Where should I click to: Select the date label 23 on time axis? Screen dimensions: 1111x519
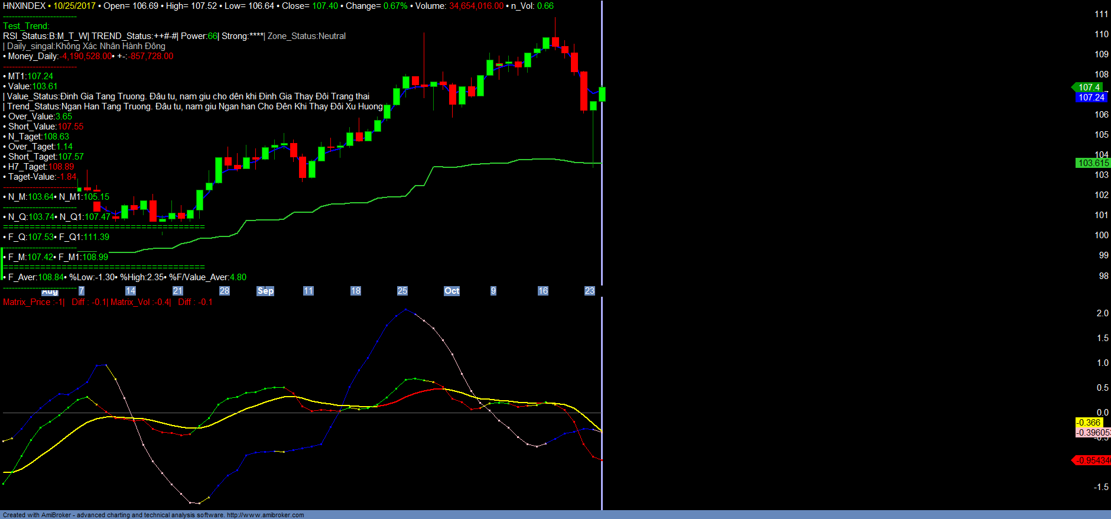[589, 291]
